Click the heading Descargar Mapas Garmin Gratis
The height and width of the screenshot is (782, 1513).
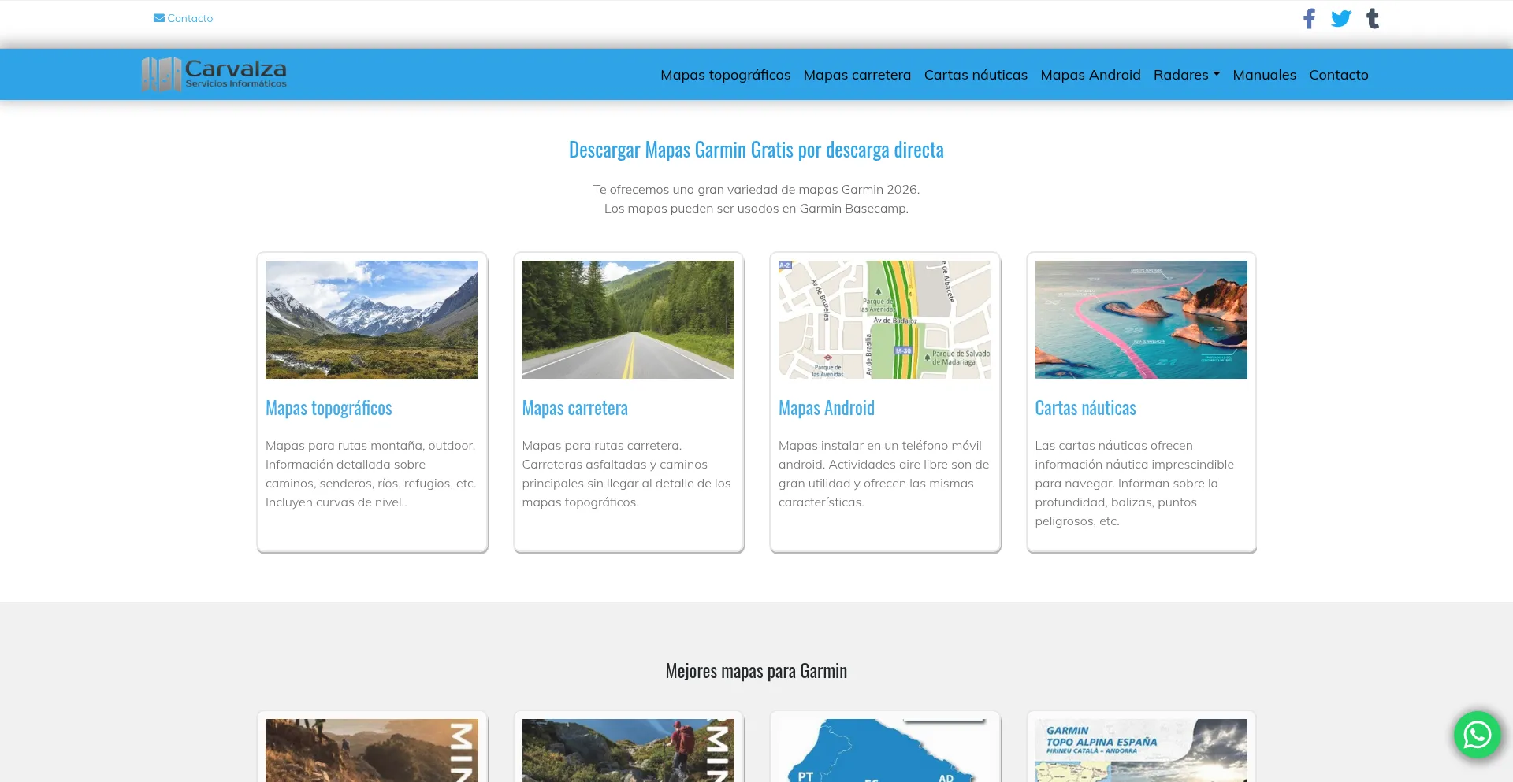click(x=756, y=150)
